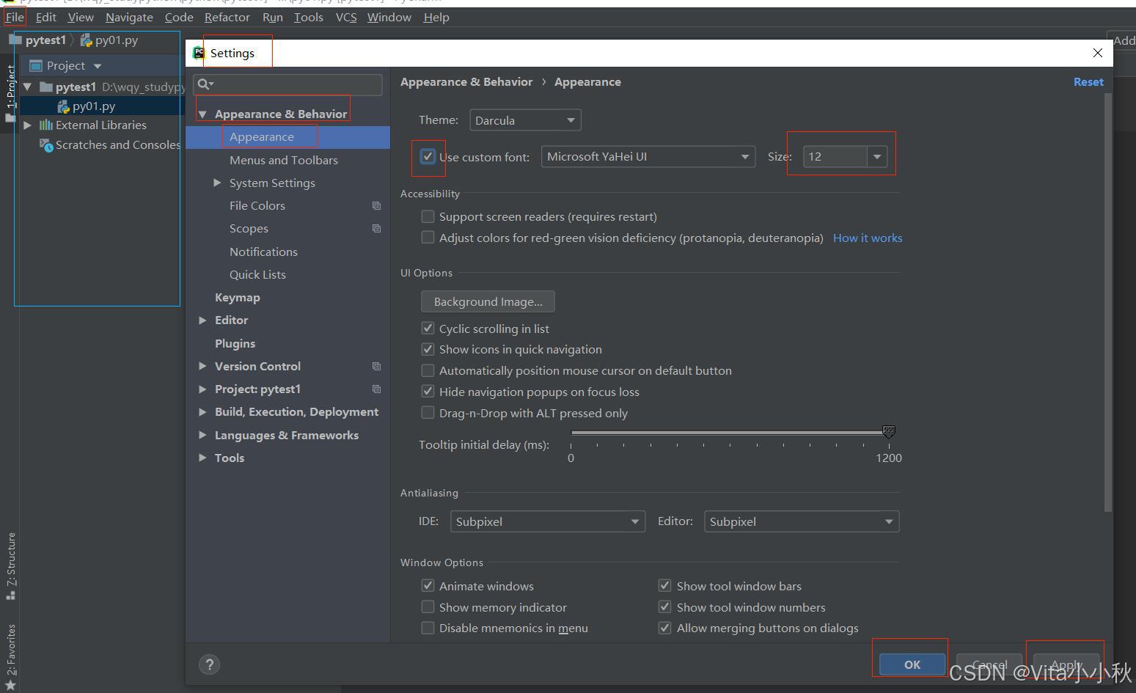The height and width of the screenshot is (693, 1136).
Task: Select Keymap in settings tree
Action: (238, 298)
